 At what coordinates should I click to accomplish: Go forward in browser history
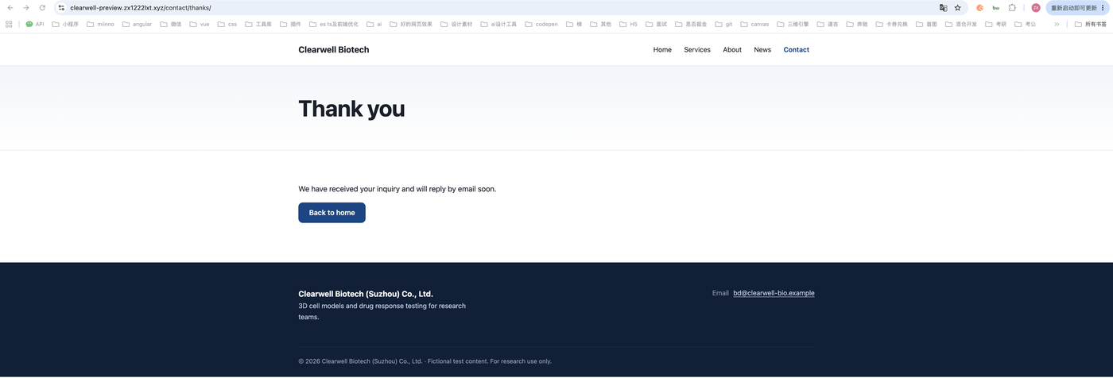click(26, 8)
